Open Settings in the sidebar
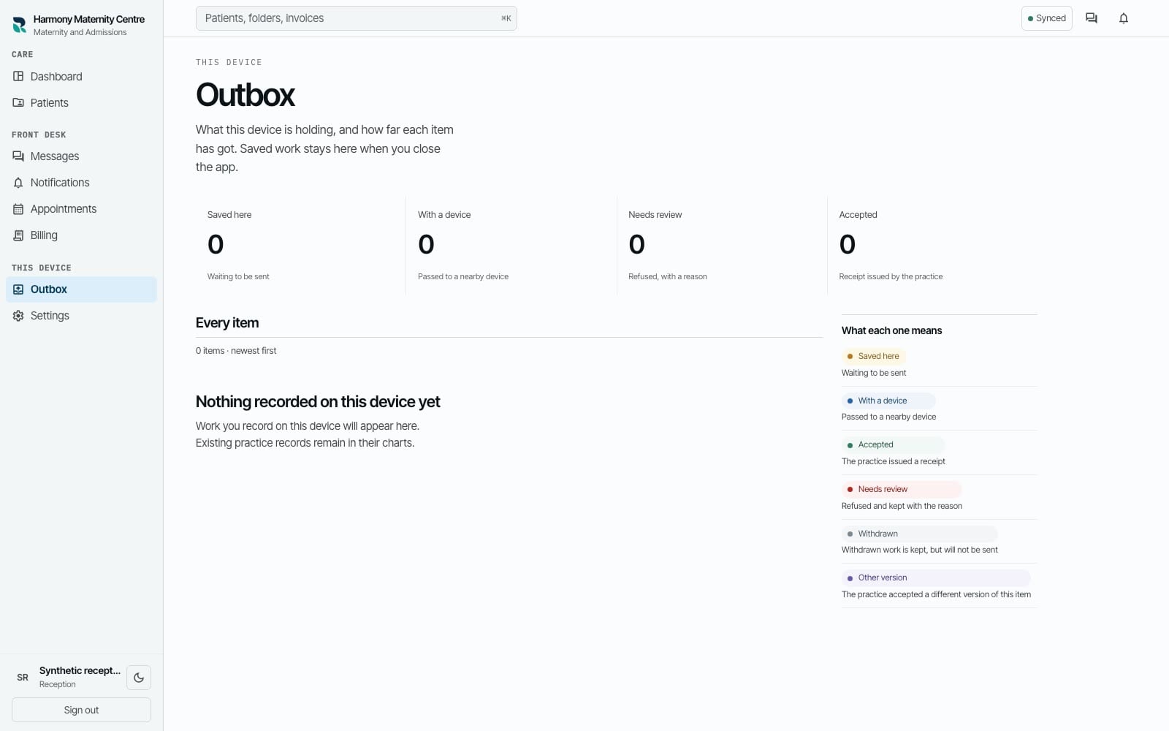 coord(81,316)
